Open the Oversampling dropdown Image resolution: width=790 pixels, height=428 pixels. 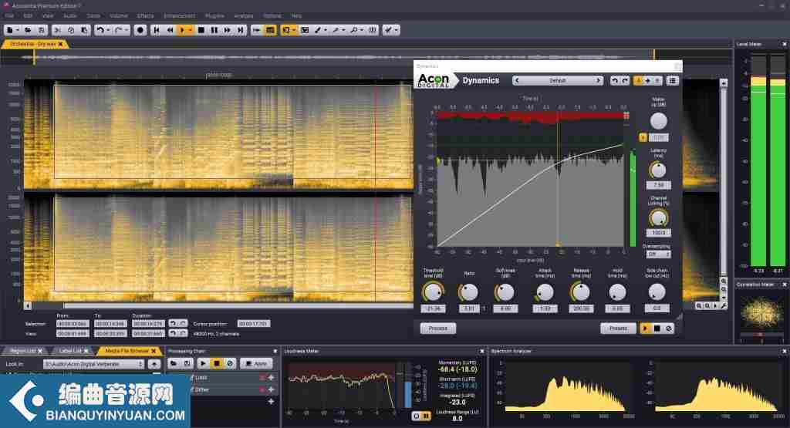pyautogui.click(x=658, y=254)
